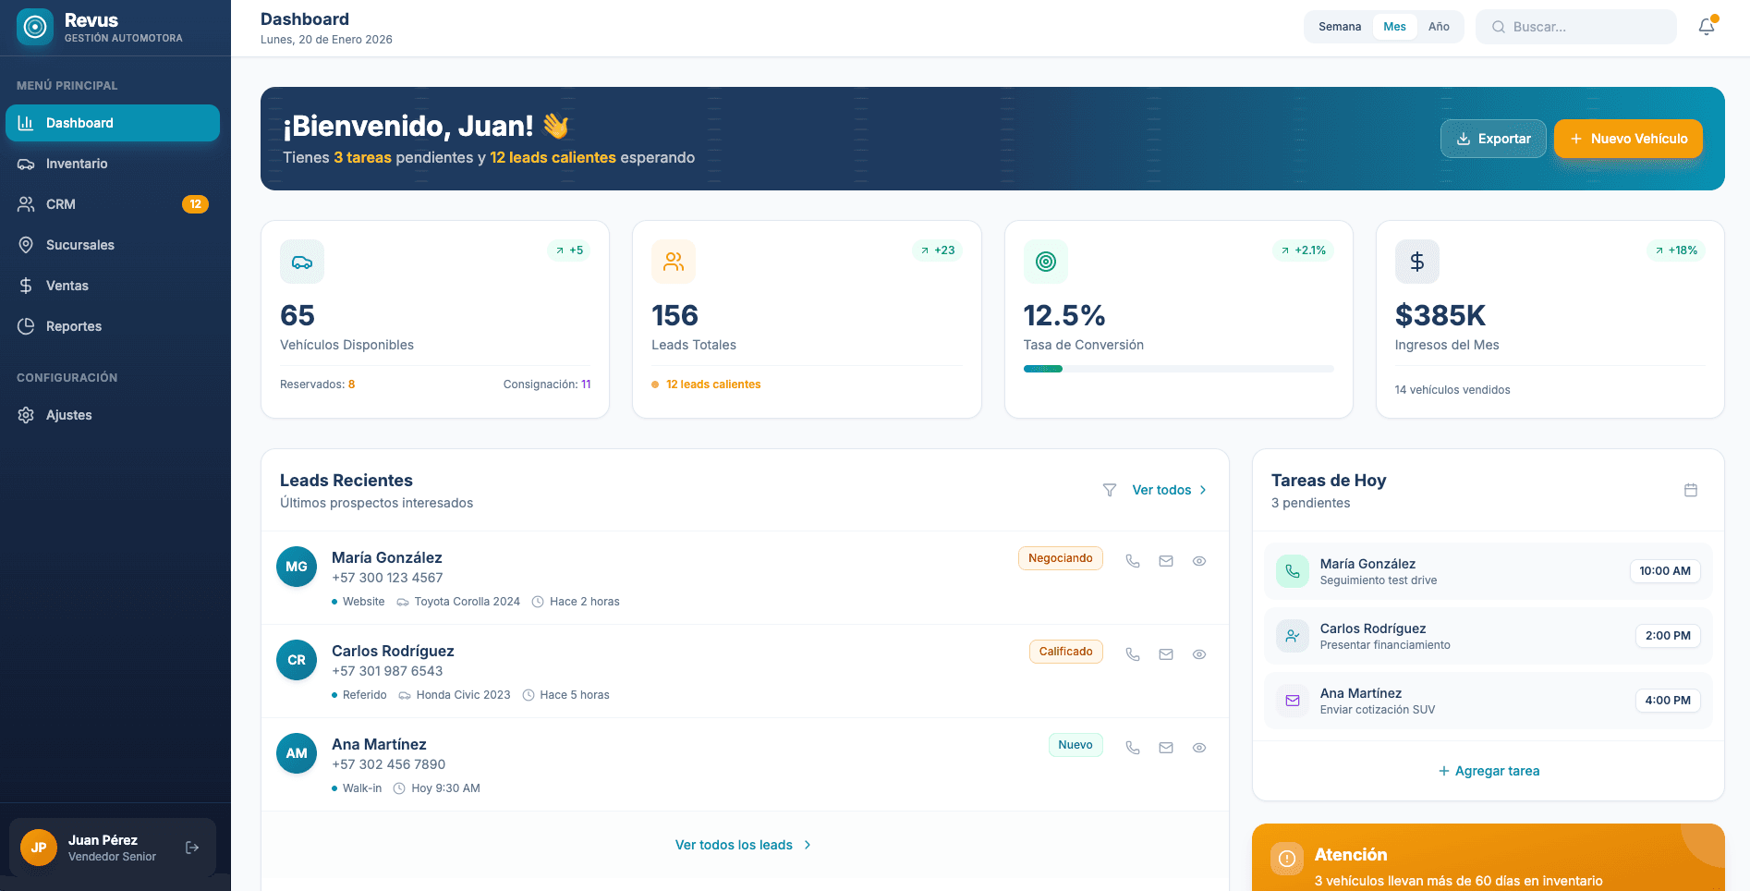Viewport: 1750px width, 891px height.
Task: Click the Revus logo icon
Action: pos(35,27)
